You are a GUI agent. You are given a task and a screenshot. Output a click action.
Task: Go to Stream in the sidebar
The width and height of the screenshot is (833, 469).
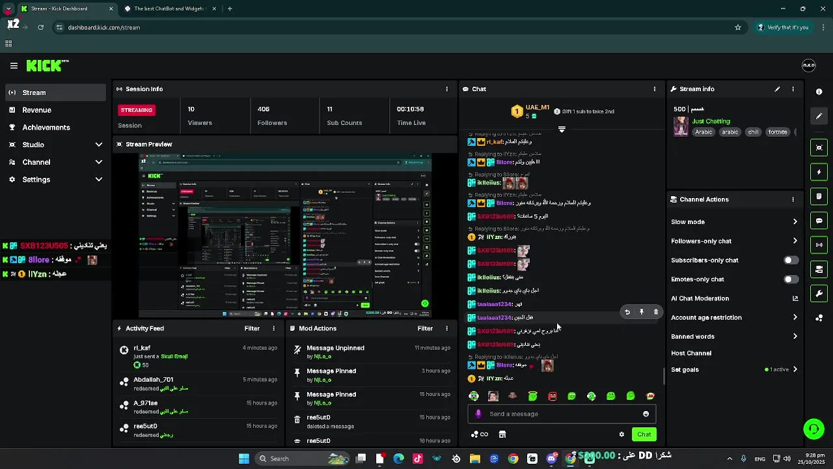pyautogui.click(x=55, y=92)
